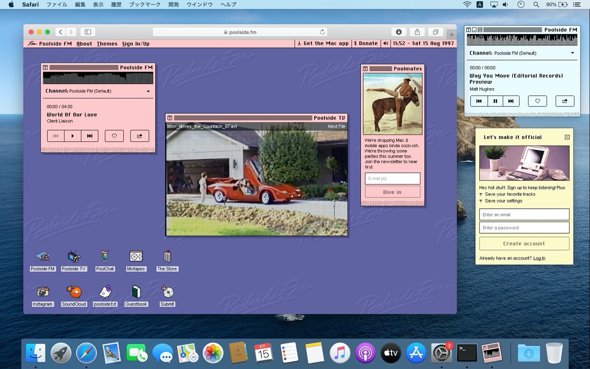Open System Preferences in the Dock
This screenshot has width=590, height=369.
point(441,353)
